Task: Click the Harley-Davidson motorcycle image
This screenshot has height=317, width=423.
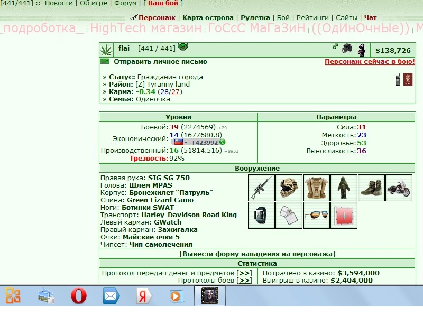Action: [x=399, y=188]
